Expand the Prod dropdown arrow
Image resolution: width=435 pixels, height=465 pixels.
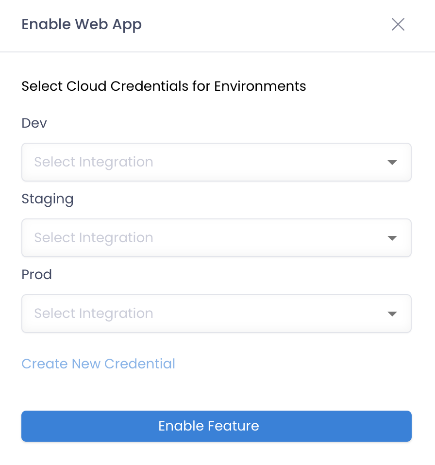coord(392,314)
